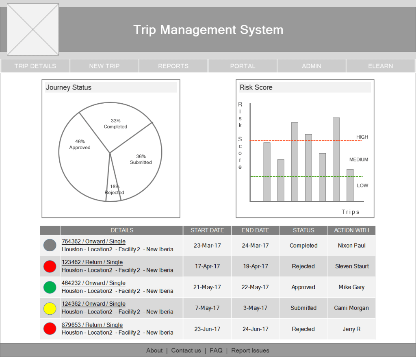This screenshot has height=357, width=416.
Task: Select the Admin tab
Action: click(312, 66)
